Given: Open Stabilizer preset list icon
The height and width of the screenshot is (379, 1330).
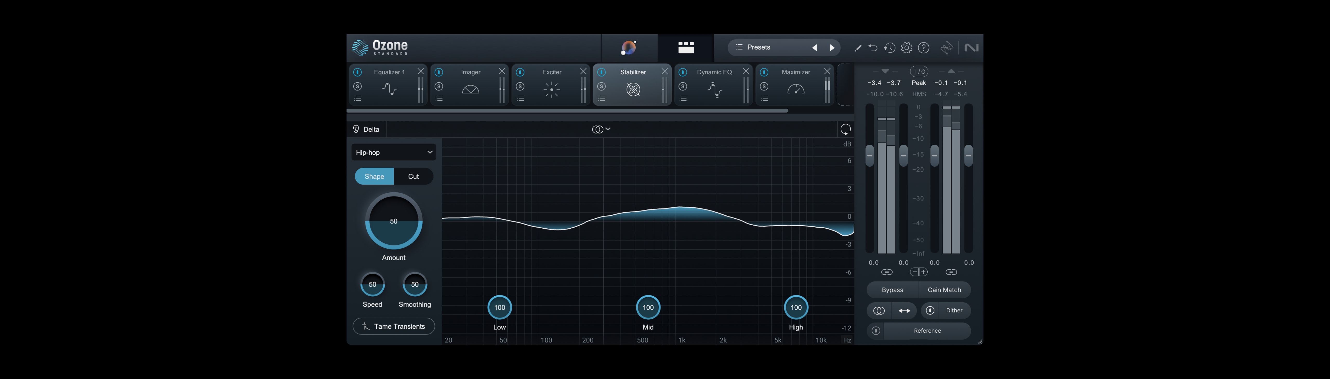Looking at the screenshot, I should coord(602,98).
